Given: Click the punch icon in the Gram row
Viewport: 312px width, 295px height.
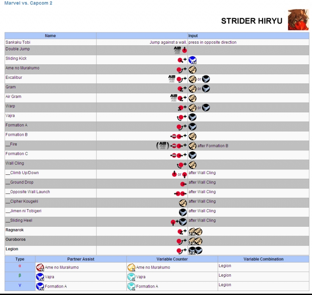Looking at the screenshot, I should (192, 89).
